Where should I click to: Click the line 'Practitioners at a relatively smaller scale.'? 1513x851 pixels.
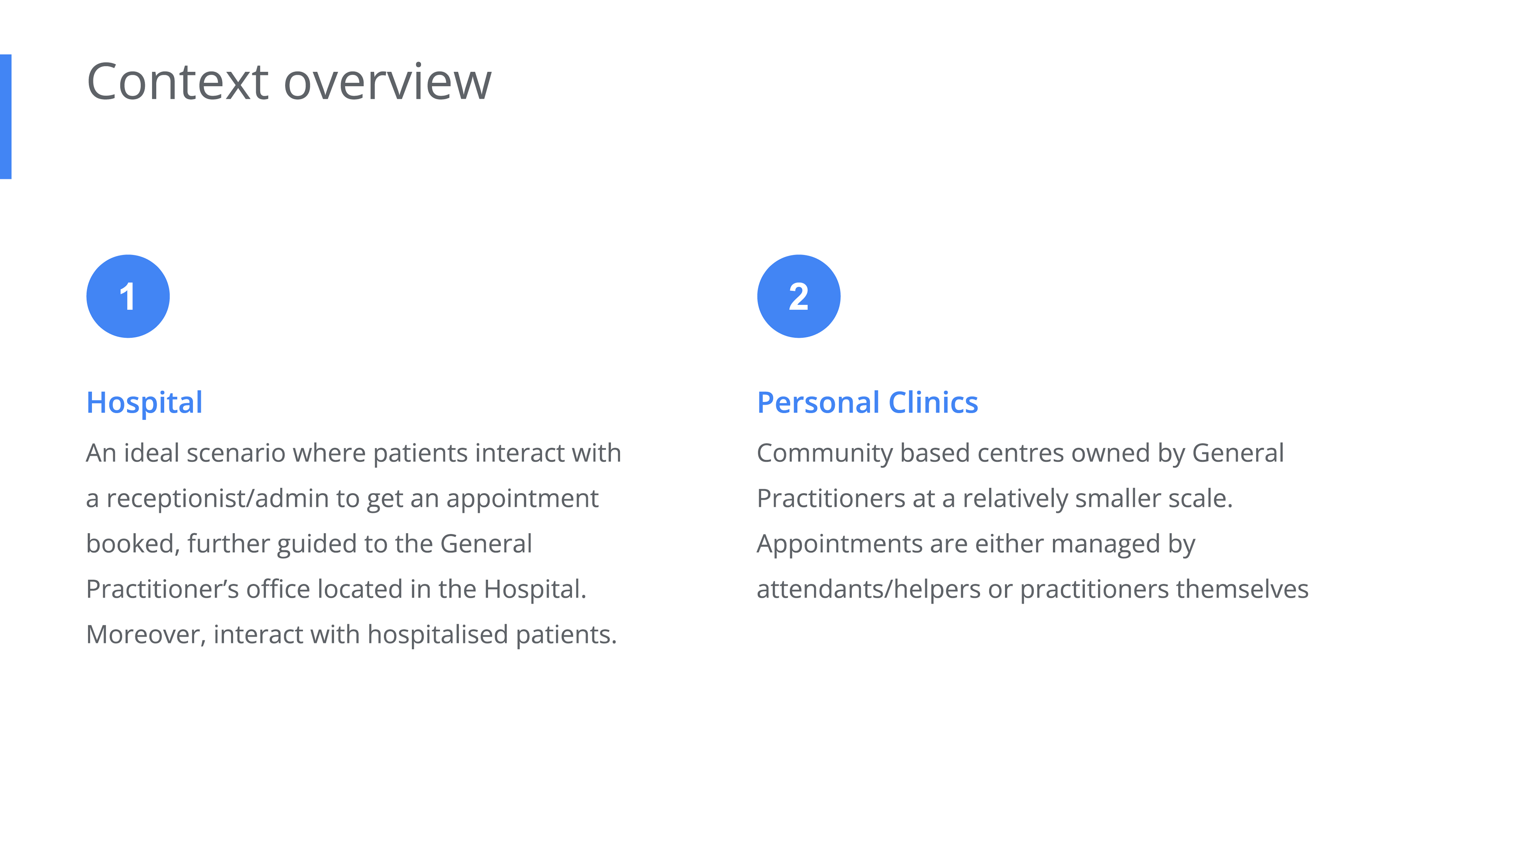click(x=995, y=499)
